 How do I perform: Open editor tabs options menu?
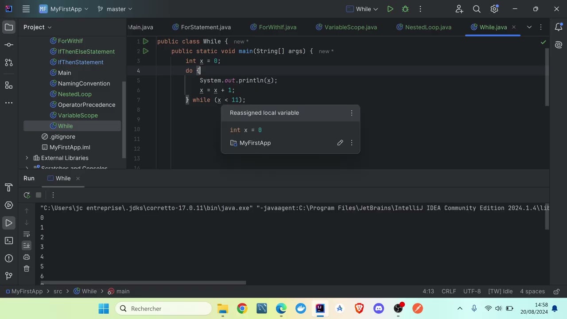point(541,27)
